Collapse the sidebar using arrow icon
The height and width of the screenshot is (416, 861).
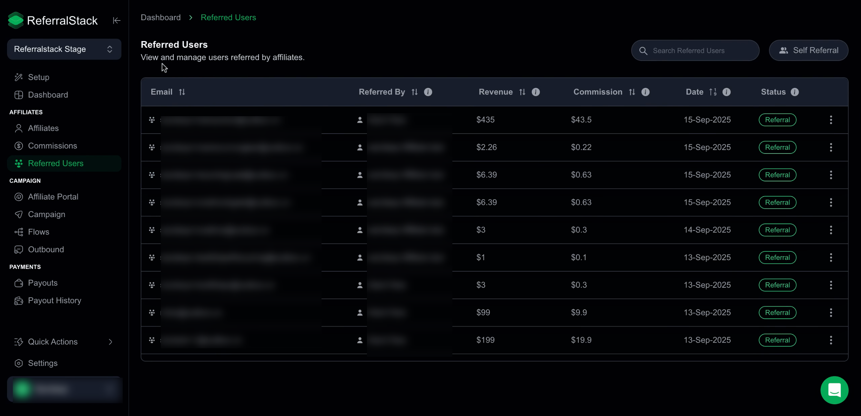[x=116, y=21]
